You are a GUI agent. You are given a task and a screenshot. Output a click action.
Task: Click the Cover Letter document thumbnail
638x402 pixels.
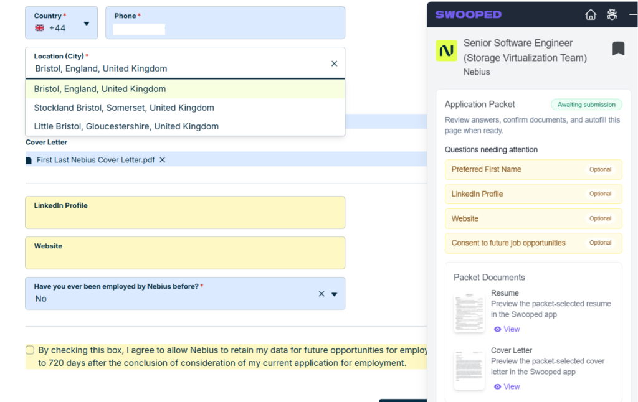[469, 369]
